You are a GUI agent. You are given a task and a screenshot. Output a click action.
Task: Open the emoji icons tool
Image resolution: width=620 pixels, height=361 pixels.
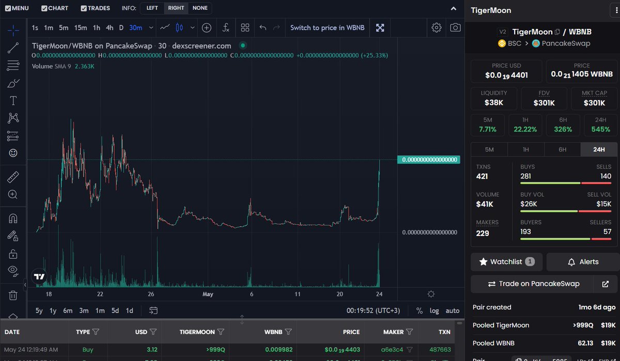[x=13, y=153]
